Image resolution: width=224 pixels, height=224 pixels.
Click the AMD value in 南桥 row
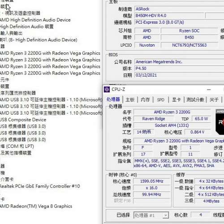[x=147, y=37]
